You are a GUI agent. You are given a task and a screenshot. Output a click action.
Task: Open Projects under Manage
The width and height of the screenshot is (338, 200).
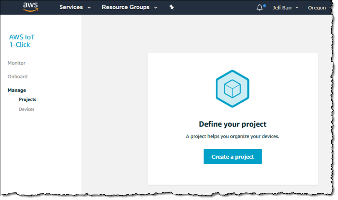tap(28, 100)
